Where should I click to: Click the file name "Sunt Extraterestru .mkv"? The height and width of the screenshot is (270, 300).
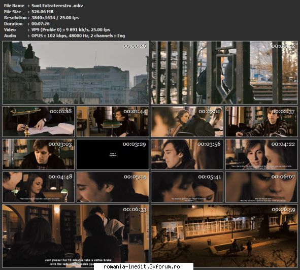pos(57,6)
